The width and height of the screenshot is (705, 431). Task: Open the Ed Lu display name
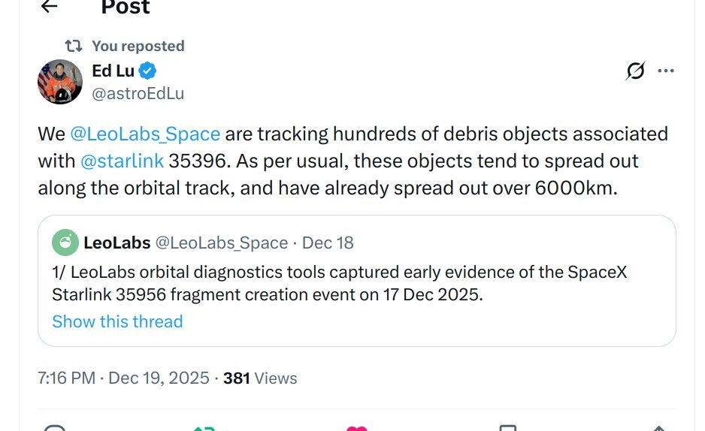[x=113, y=71]
